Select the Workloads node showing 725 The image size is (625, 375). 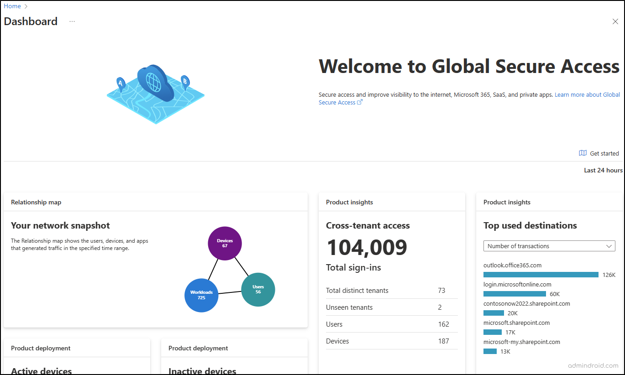coord(201,296)
